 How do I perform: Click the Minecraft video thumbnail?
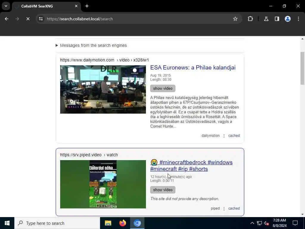[103, 184]
